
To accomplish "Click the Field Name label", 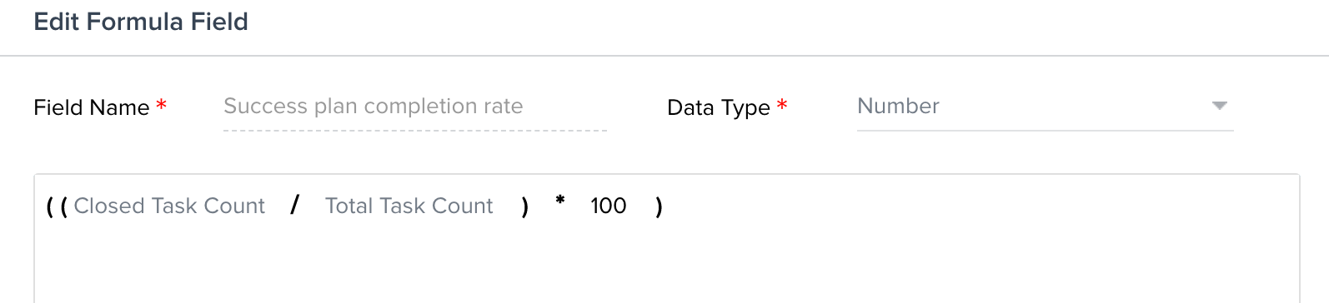I will pos(92,107).
